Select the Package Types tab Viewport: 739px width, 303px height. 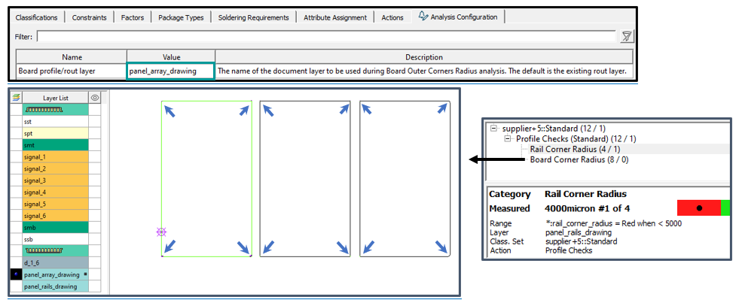point(181,17)
